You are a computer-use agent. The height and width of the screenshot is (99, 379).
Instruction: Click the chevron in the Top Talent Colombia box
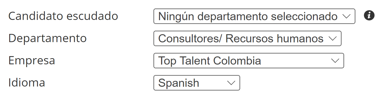pos(335,61)
